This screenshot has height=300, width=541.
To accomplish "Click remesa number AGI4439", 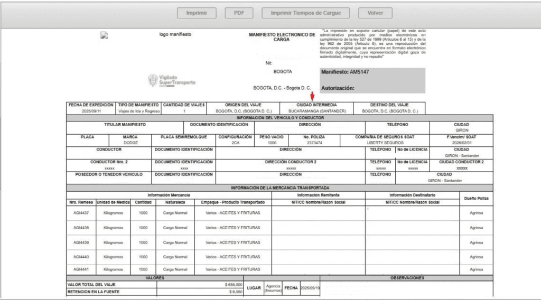I will [x=81, y=242].
